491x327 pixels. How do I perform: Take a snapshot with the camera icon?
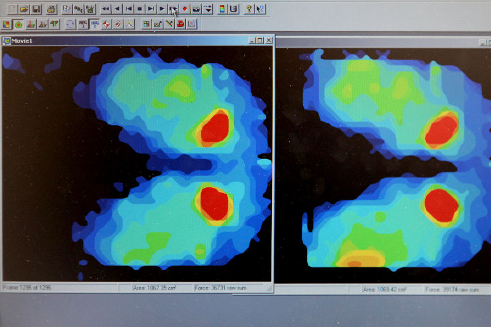click(x=196, y=9)
